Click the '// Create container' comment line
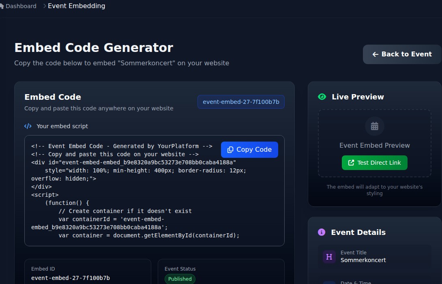This screenshot has width=442, height=284. click(125, 211)
